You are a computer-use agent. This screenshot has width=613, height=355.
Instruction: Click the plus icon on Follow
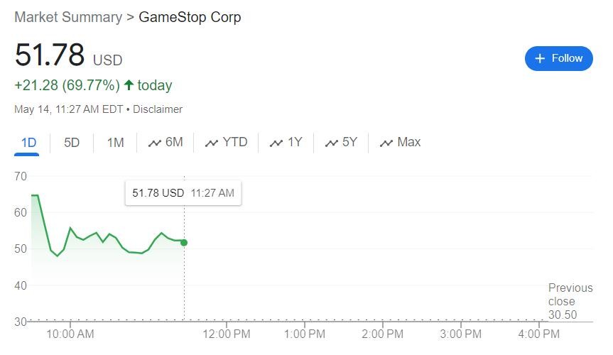coord(540,58)
